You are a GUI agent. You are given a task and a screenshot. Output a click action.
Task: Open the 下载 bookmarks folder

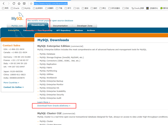pos(59,8)
